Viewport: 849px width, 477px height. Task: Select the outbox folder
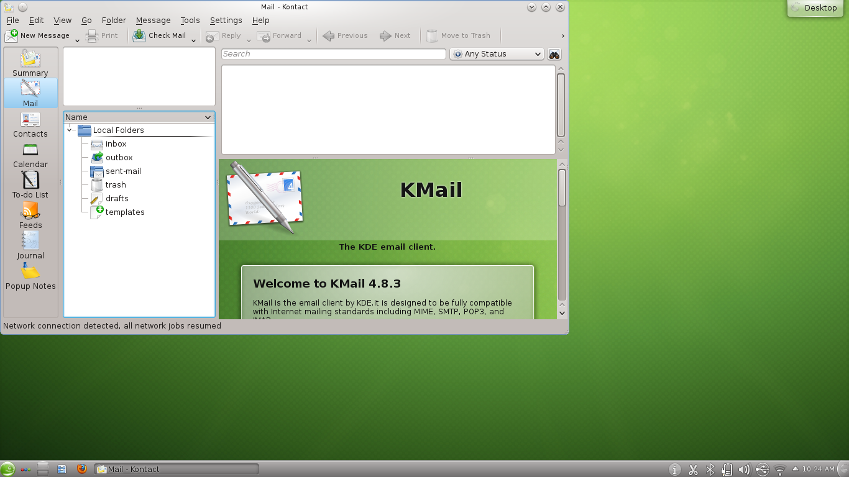pyautogui.click(x=119, y=158)
